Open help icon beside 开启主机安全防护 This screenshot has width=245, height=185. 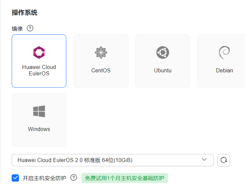(74, 178)
